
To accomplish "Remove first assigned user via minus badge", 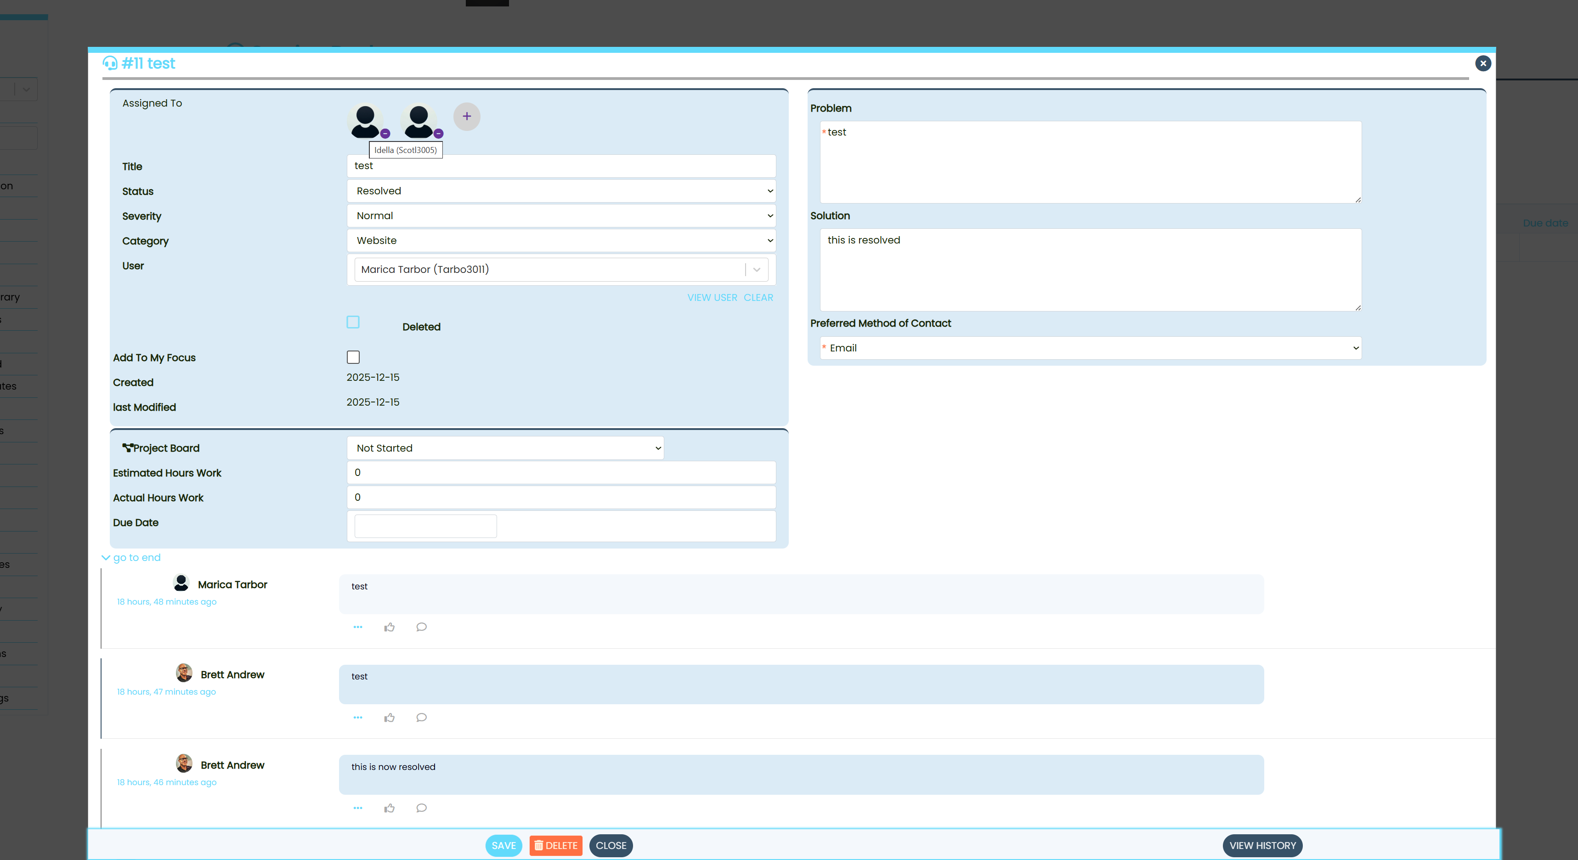I will tap(385, 134).
